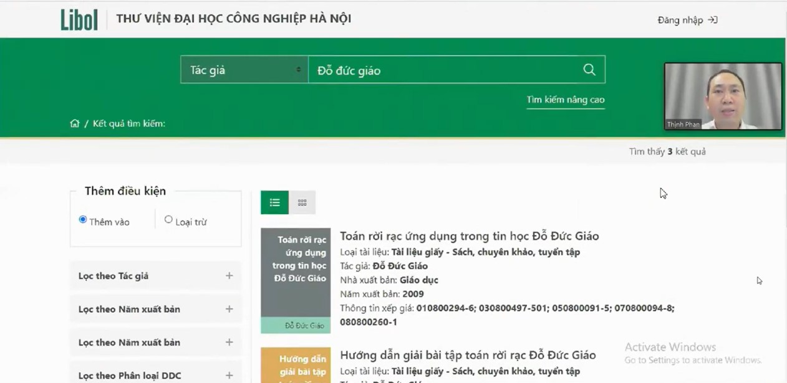Click plus icon beside Lọc theo Phân loại DDC
787x383 pixels.
229,376
